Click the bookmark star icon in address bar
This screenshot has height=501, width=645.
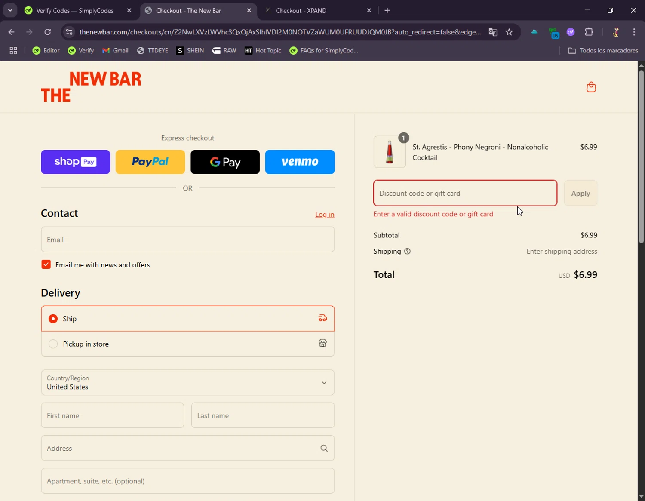[x=509, y=32]
